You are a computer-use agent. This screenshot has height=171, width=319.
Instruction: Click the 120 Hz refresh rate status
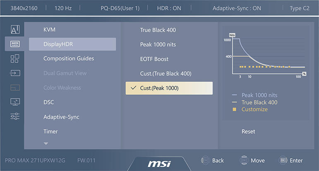63,8
